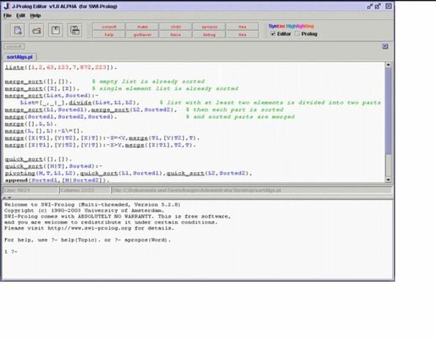
Task: Click the maximize window icon in title bar
Action: point(377,6)
